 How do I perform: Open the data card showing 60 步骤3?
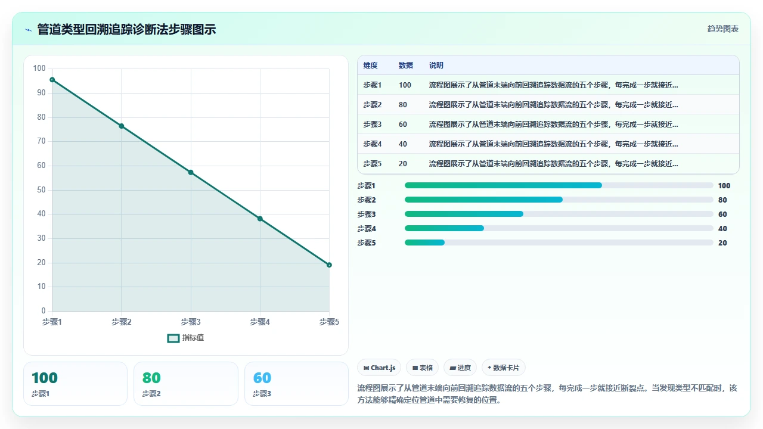point(296,384)
